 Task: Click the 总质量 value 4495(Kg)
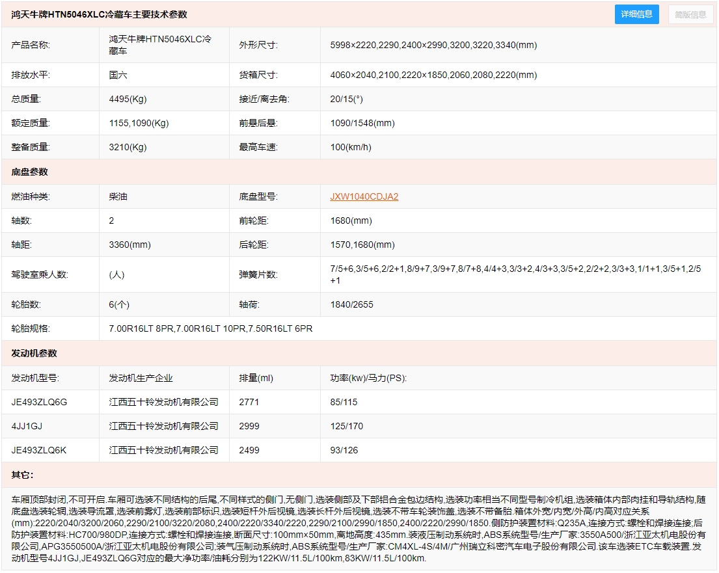pos(128,99)
